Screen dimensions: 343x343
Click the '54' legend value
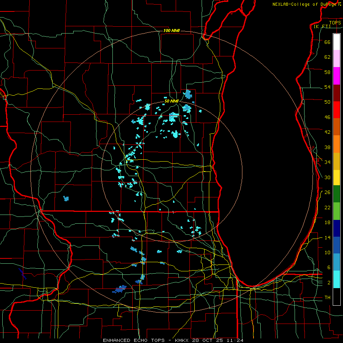327,87
